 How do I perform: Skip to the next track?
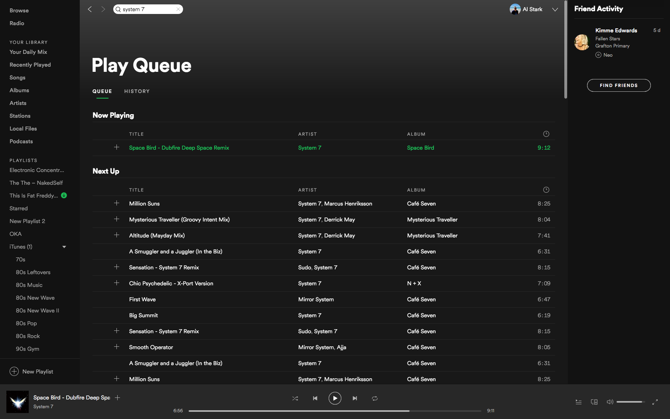point(355,398)
